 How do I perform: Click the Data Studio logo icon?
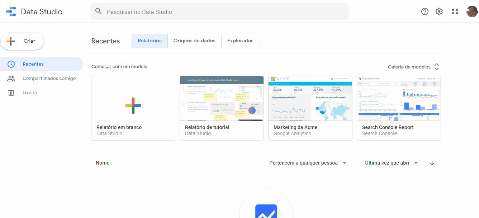(x=11, y=11)
